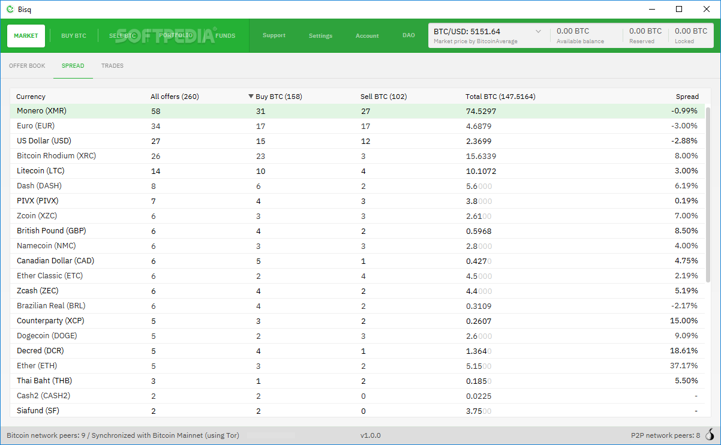
Task: Maximize the Bisq window
Action: [679, 9]
